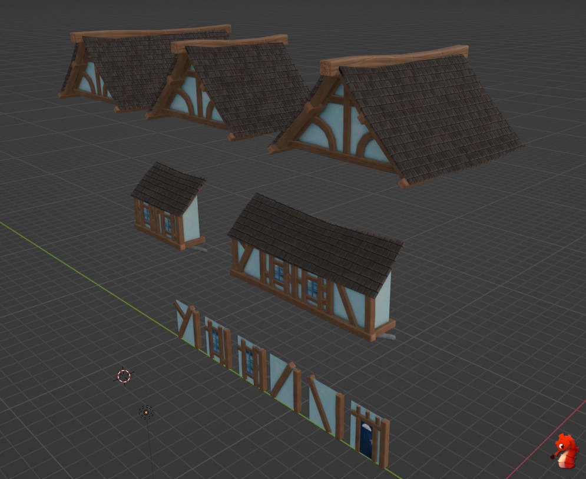Select the point light object with orange dot

(146, 412)
